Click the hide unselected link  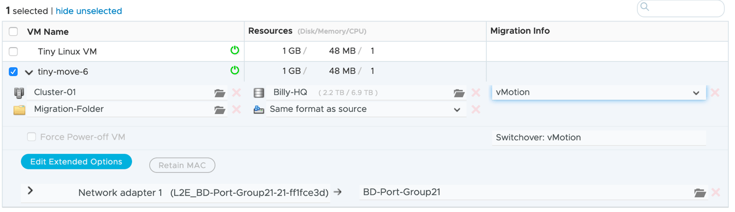89,11
